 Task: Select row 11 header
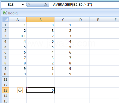point(5,79)
